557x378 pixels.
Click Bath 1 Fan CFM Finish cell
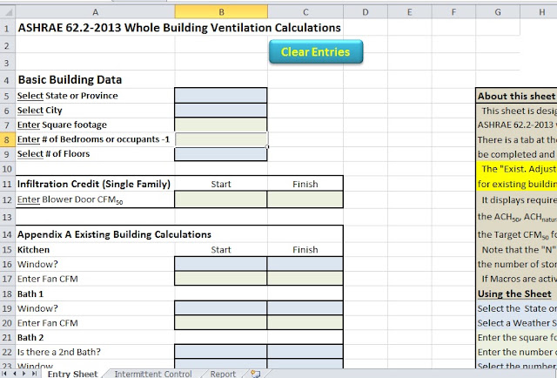[x=305, y=323]
